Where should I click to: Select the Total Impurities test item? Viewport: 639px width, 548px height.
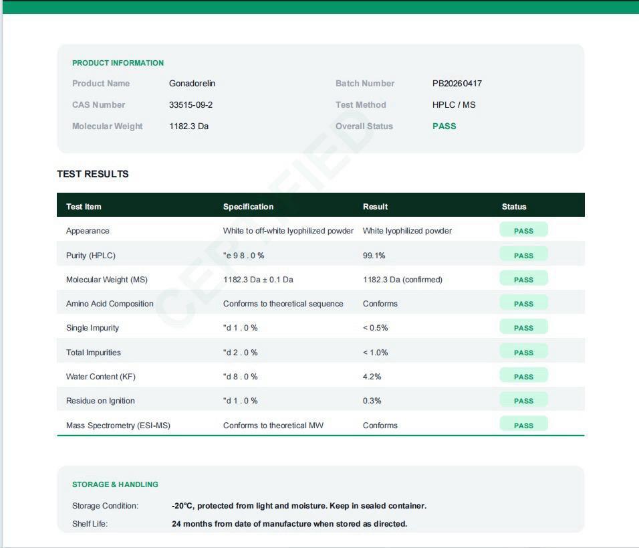[94, 353]
